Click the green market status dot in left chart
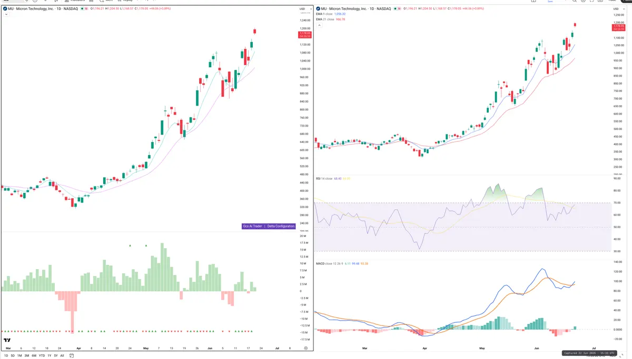 [83, 9]
